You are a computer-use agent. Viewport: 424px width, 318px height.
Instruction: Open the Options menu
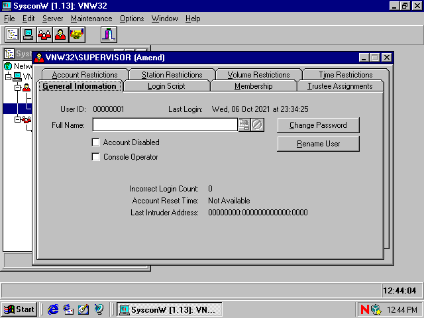(x=132, y=19)
